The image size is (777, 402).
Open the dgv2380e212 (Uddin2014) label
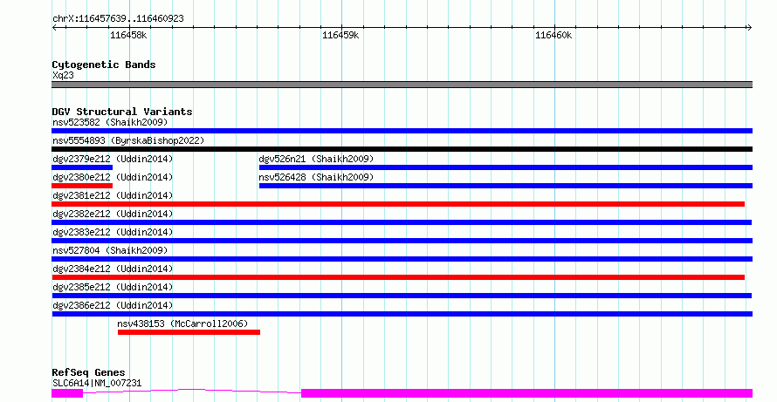tap(113, 177)
